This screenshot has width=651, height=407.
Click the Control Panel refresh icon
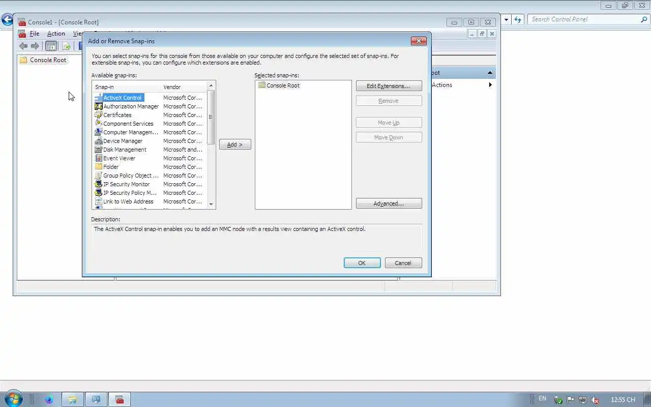[518, 19]
